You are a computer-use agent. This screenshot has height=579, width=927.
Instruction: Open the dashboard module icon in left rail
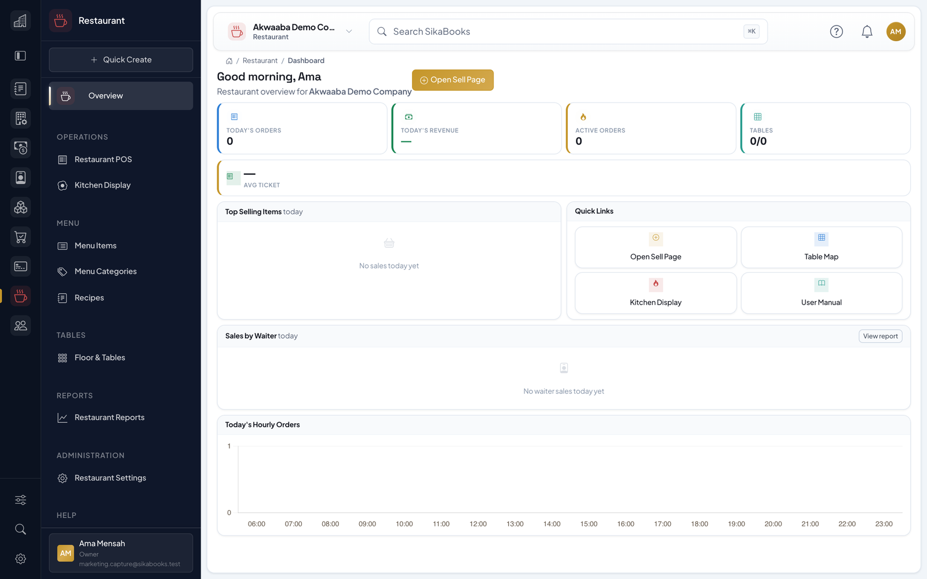20,21
